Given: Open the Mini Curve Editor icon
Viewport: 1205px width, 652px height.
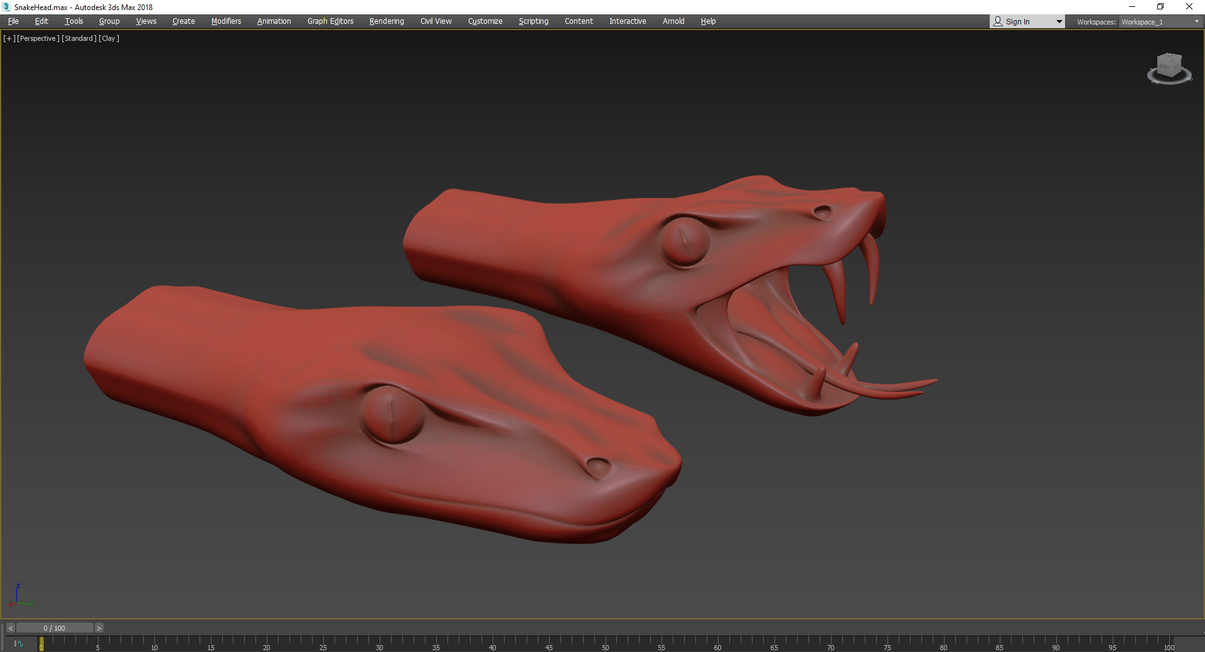Looking at the screenshot, I should click(x=19, y=644).
